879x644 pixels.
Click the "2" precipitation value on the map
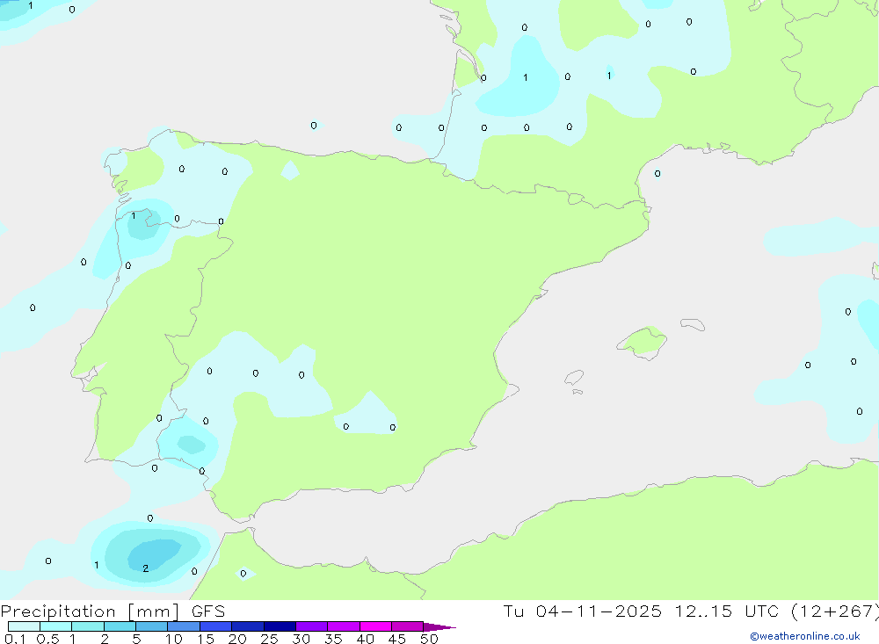[146, 568]
